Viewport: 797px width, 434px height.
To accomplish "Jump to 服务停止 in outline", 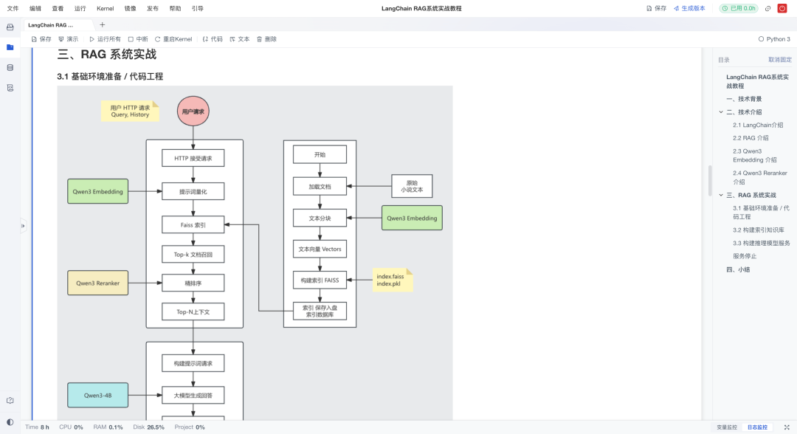I will pos(745,256).
